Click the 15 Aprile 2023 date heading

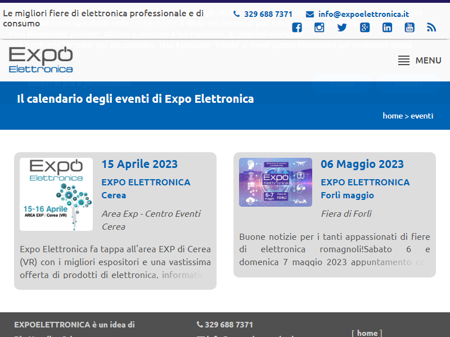(139, 164)
